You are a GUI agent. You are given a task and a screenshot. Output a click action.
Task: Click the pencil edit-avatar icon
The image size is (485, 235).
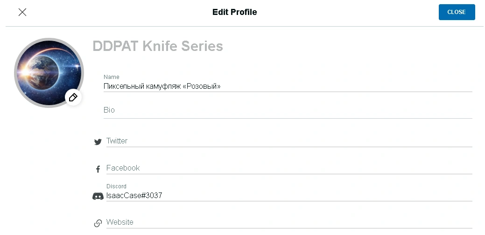tap(73, 97)
